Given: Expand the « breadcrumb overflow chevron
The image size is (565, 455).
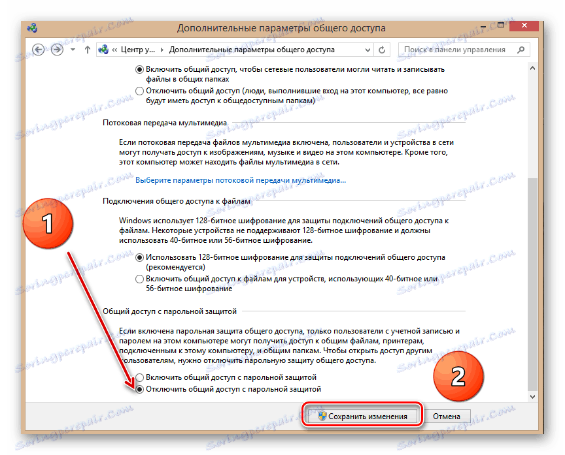Looking at the screenshot, I should click(115, 49).
